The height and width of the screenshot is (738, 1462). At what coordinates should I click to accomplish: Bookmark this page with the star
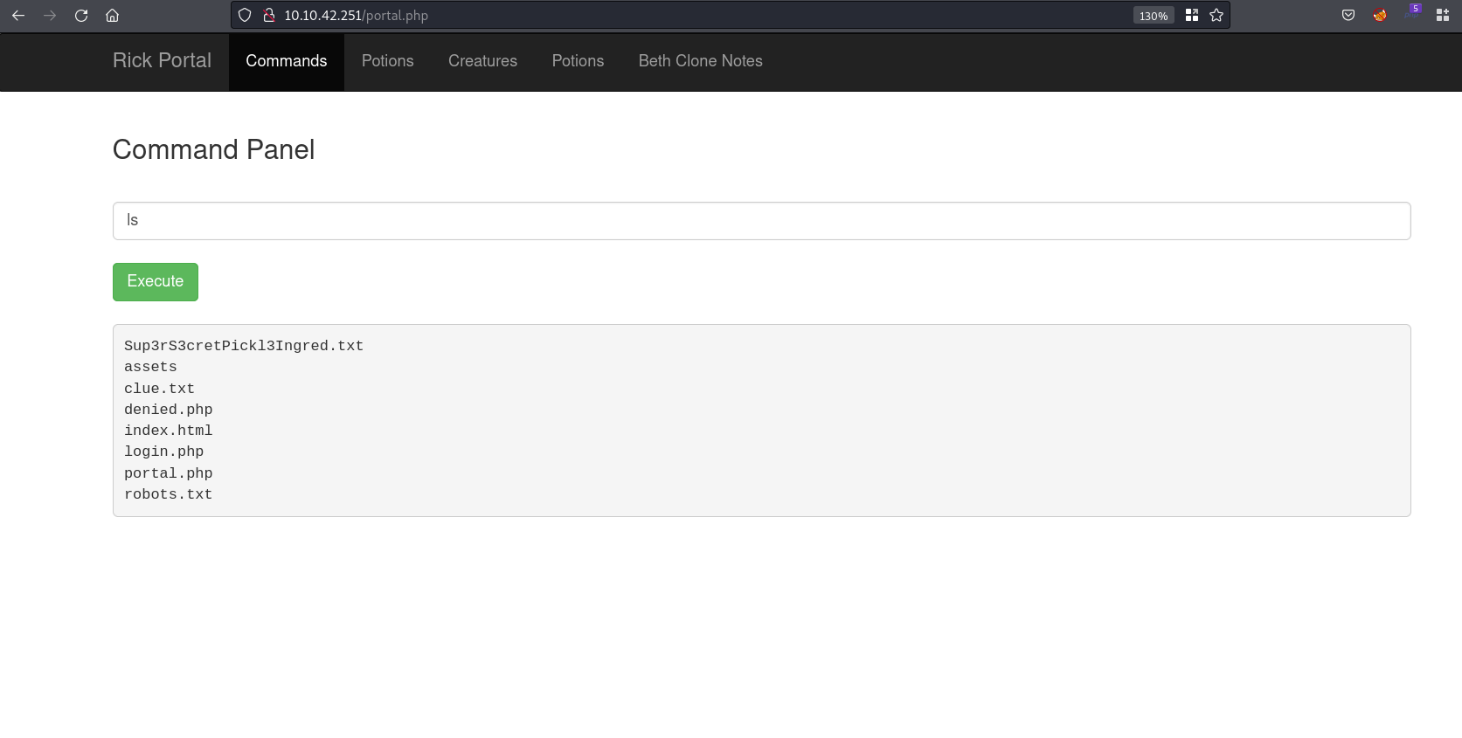click(1216, 16)
